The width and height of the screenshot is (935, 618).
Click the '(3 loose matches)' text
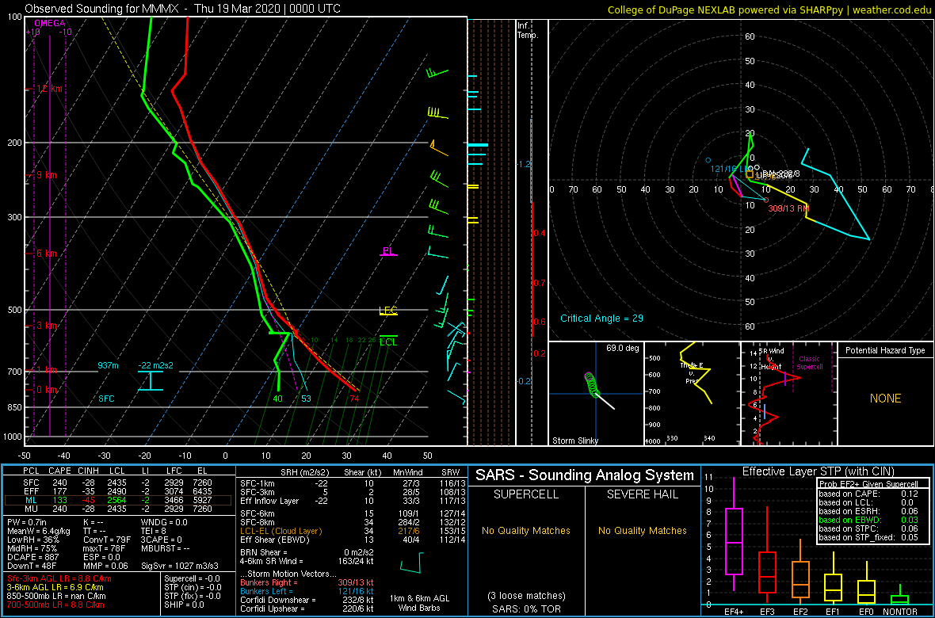click(525, 595)
